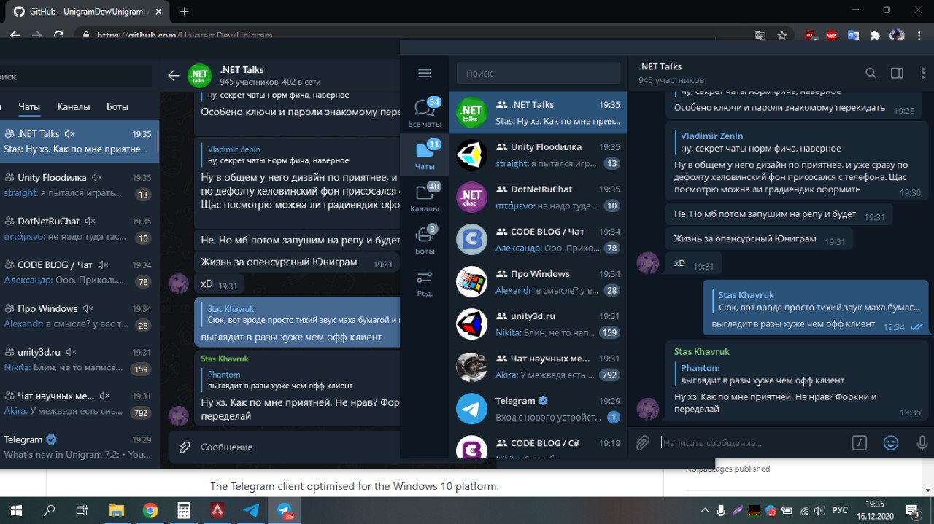Toggle the right info side panel

[x=898, y=73]
